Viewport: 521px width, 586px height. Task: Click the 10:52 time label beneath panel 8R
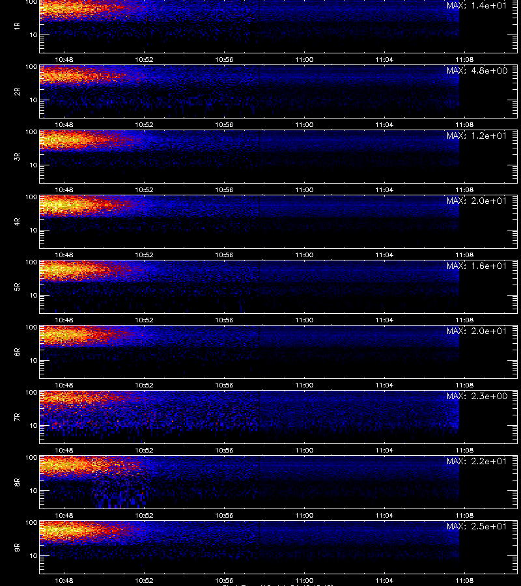[x=144, y=515]
